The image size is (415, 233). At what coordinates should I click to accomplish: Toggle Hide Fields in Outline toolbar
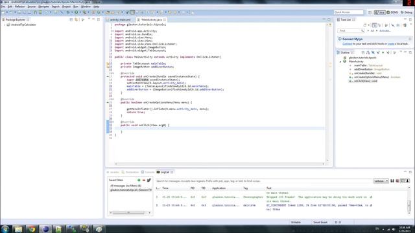tap(373, 52)
